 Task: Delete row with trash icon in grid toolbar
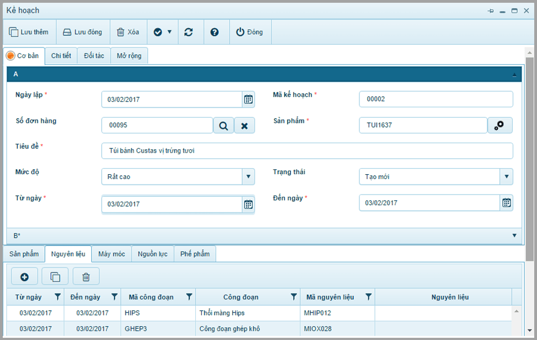point(86,276)
